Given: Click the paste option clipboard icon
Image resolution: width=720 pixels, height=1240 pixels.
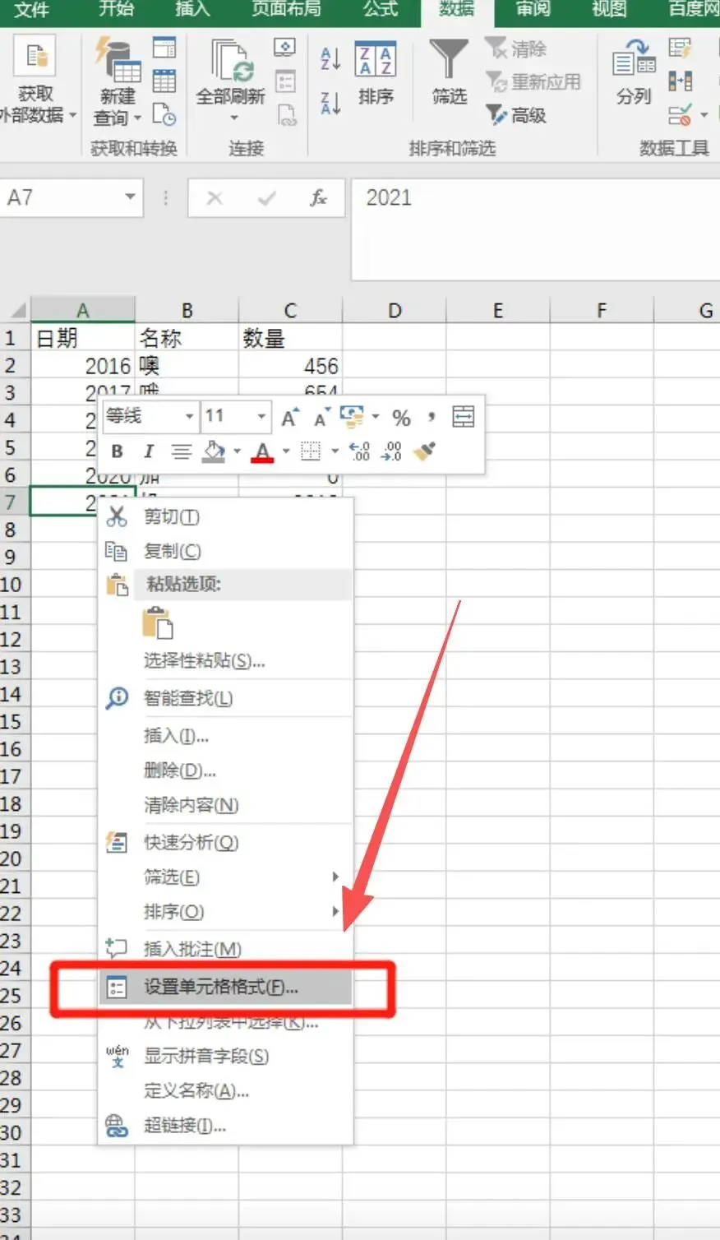Looking at the screenshot, I should [x=157, y=622].
